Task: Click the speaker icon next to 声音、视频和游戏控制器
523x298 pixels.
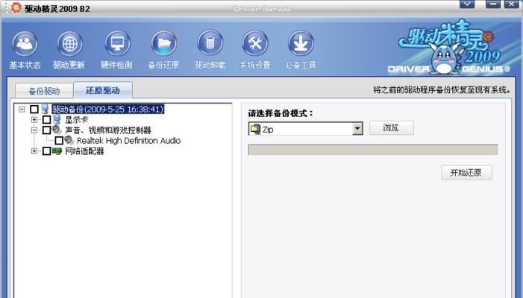Action: coord(57,130)
